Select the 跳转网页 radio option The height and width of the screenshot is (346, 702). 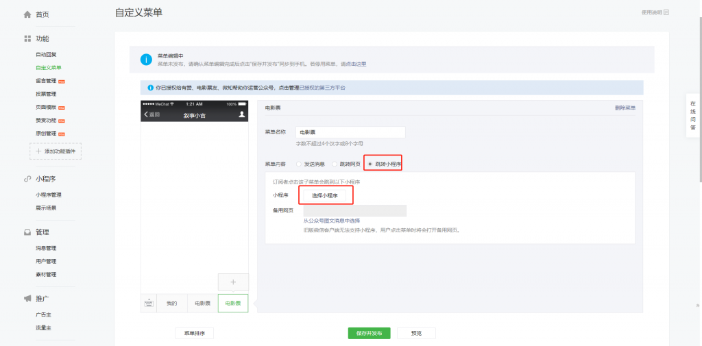(x=335, y=164)
